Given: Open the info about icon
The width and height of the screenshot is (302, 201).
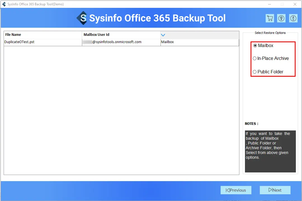Looking at the screenshot, I should tap(293, 18).
